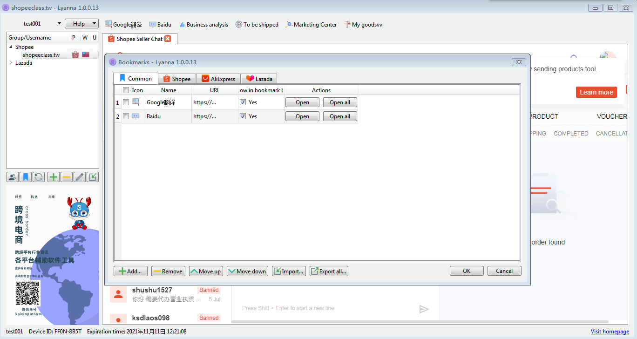The width and height of the screenshot is (637, 339).
Task: Click Open for the Google翻译 bookmark
Action: [302, 102]
